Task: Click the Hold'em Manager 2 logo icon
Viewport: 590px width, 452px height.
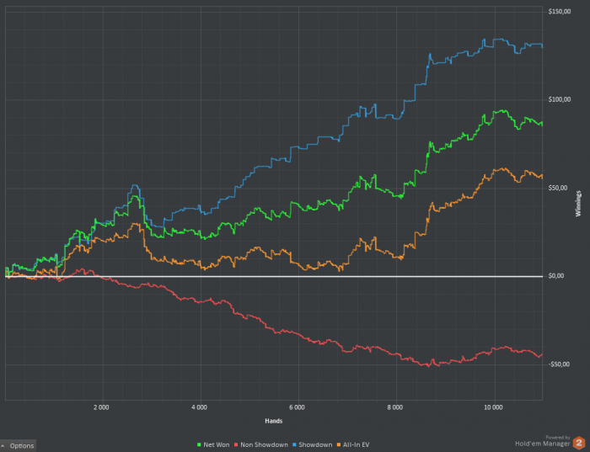Action: click(x=579, y=443)
